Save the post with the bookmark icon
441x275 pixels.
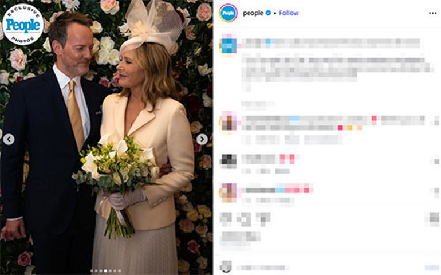[x=432, y=218]
